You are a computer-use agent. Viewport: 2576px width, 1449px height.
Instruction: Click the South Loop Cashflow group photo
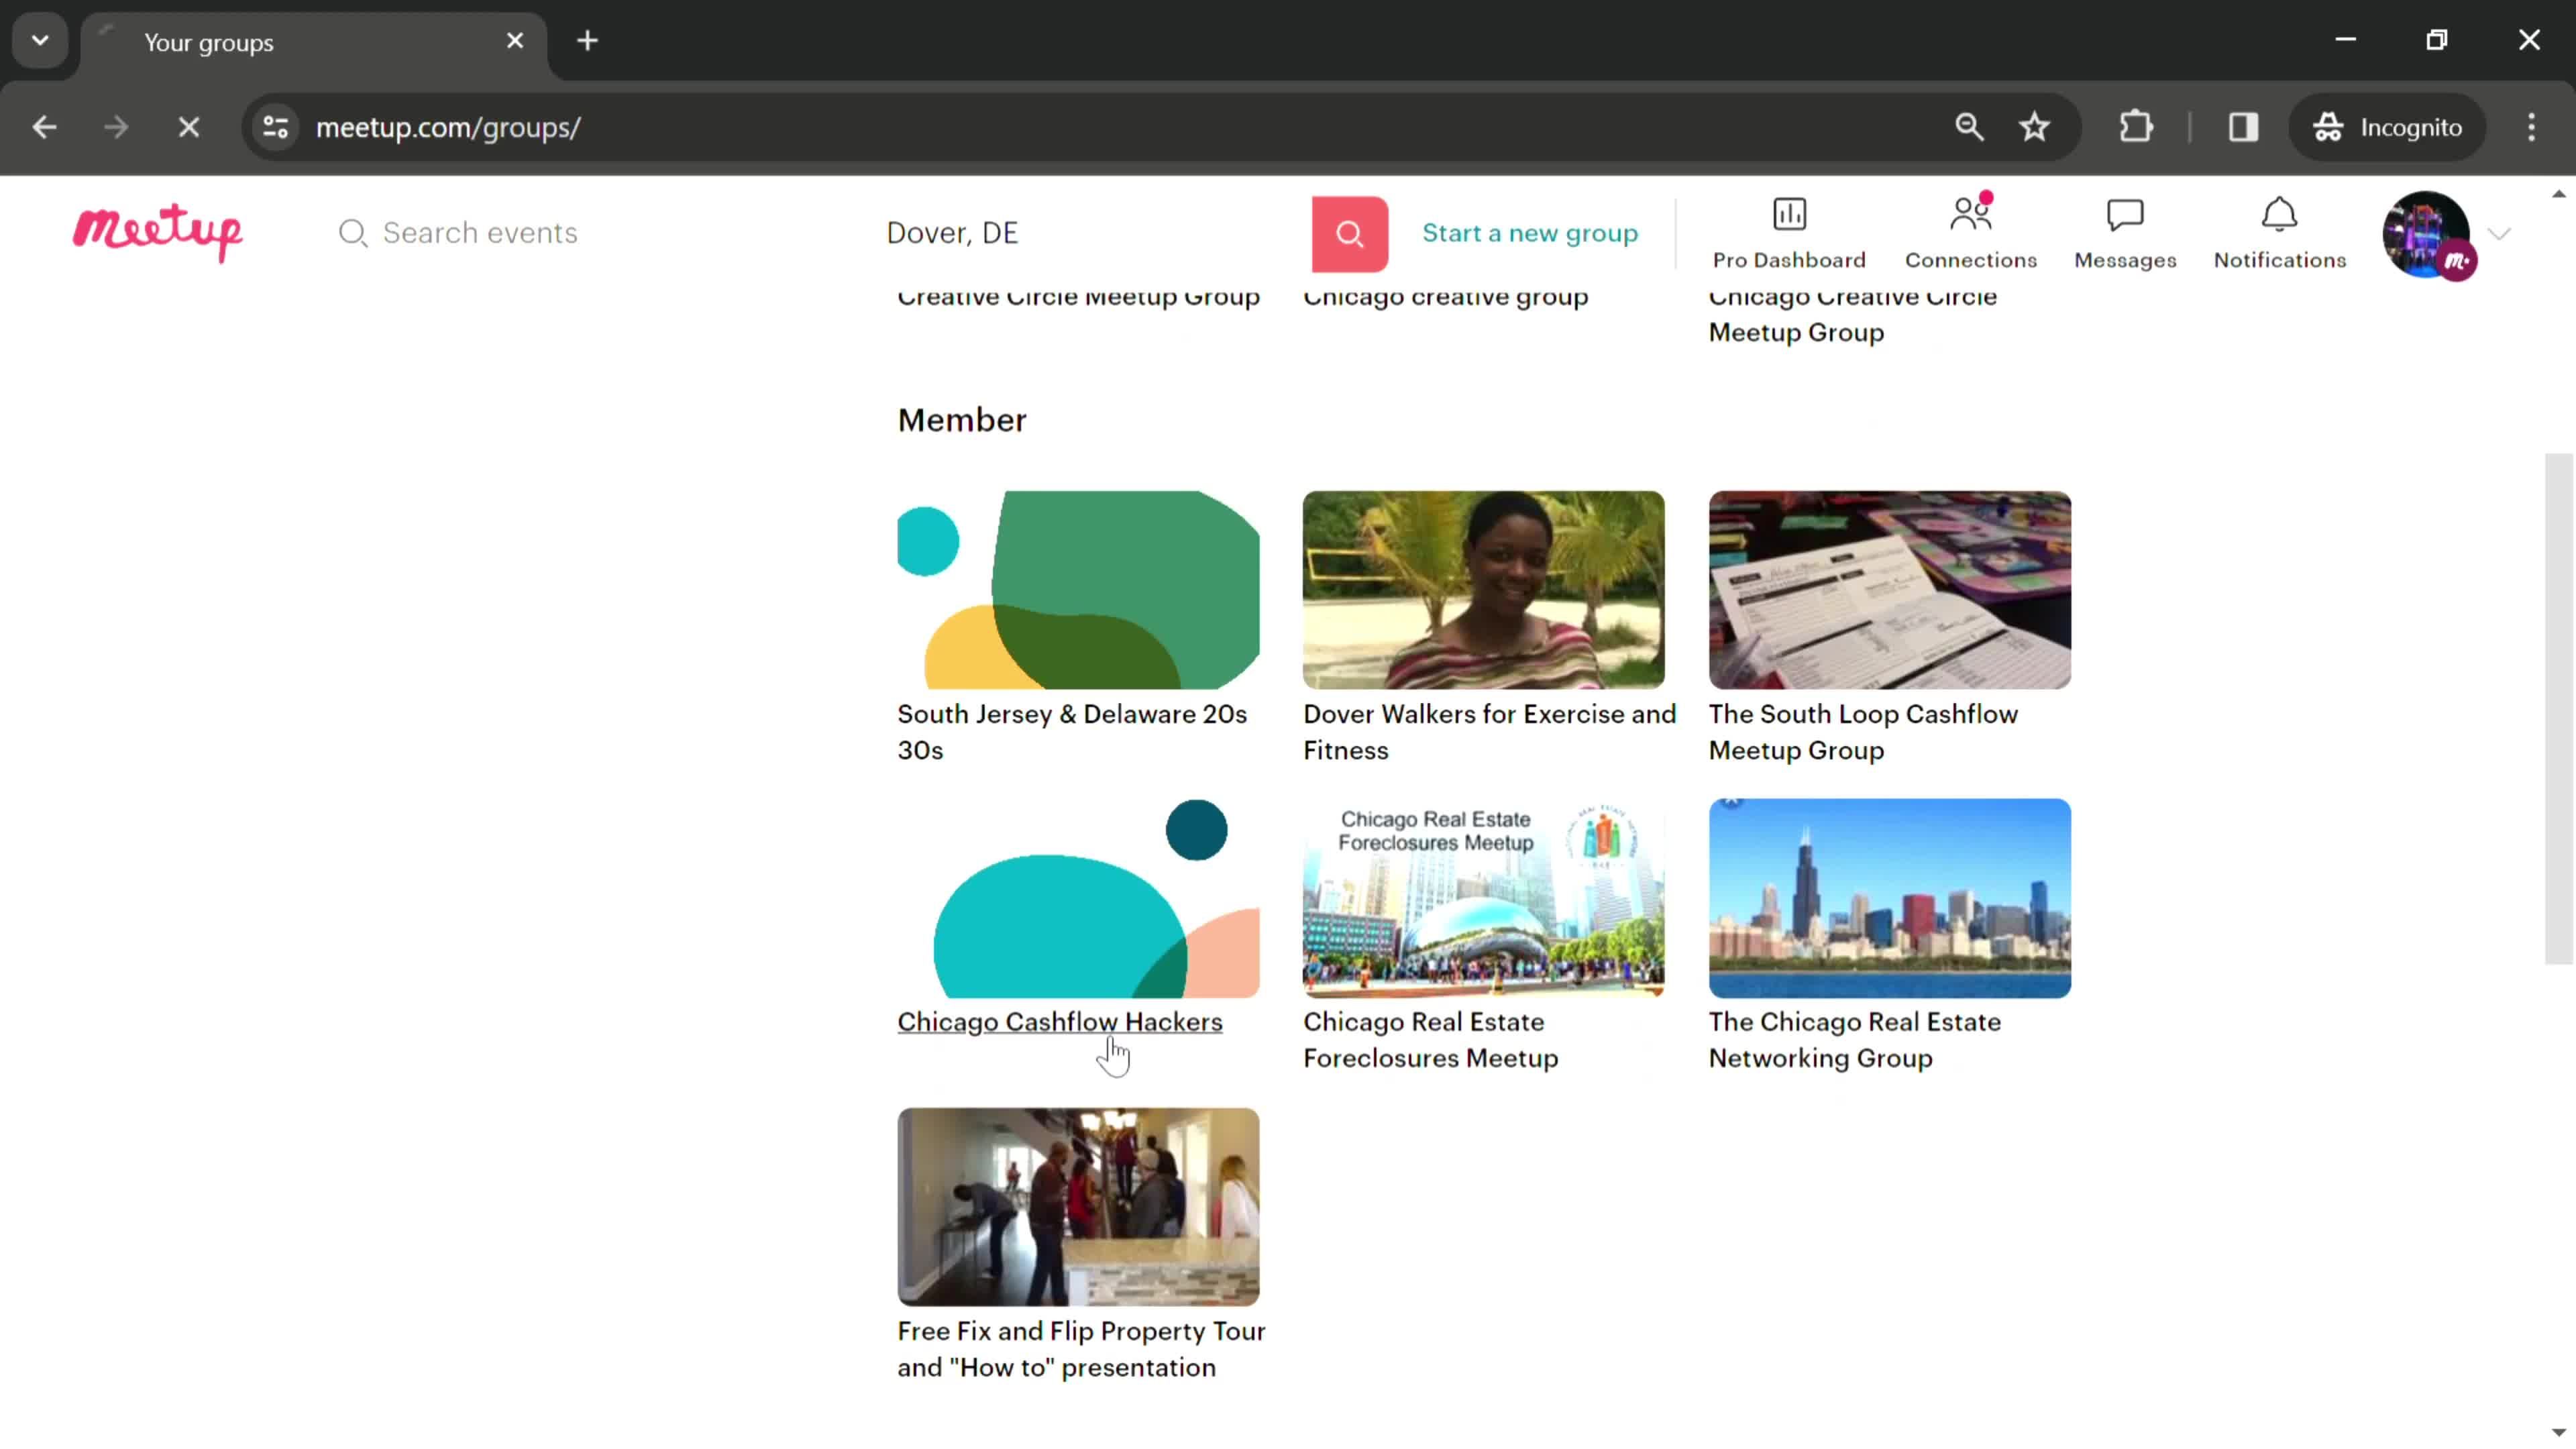(1890, 590)
